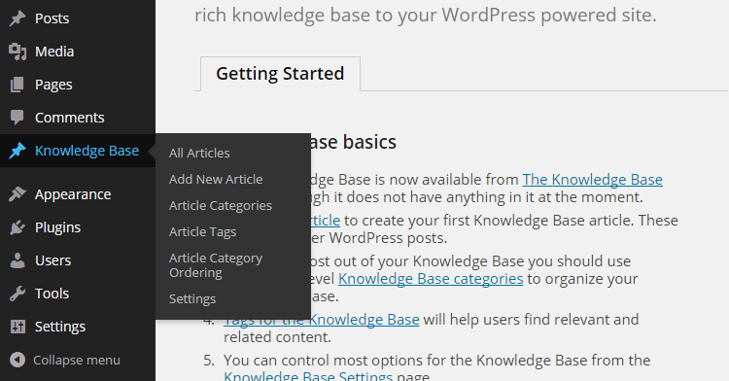The height and width of the screenshot is (381, 729).
Task: Click the Plugins plug icon
Action: coord(17,227)
